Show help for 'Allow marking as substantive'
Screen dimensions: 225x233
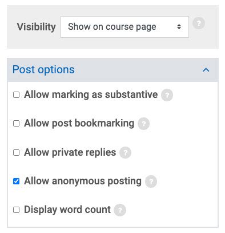point(167,95)
